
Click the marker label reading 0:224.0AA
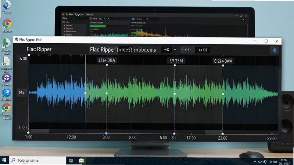tap(223, 61)
